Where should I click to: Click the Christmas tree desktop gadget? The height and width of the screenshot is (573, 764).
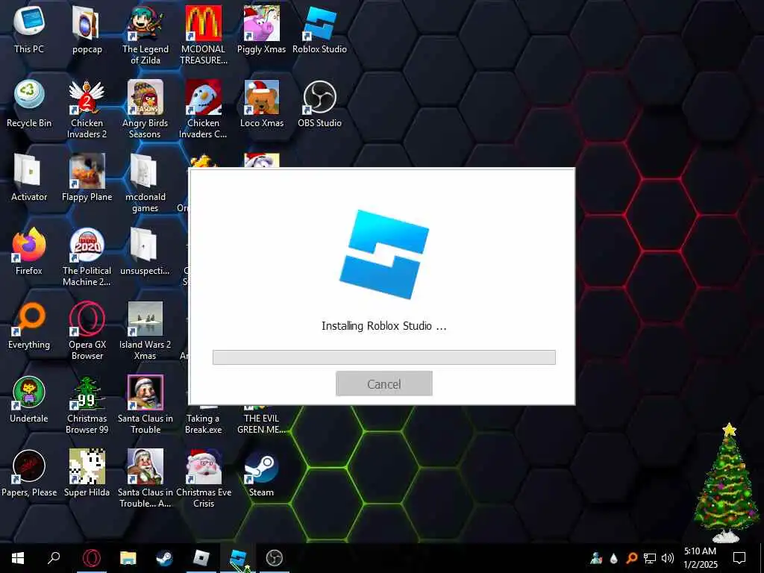click(x=727, y=483)
